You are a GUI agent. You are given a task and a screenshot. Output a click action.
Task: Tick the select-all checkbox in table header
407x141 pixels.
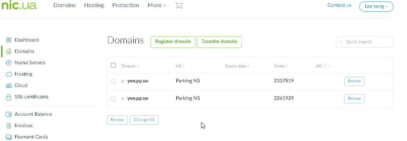tap(113, 65)
